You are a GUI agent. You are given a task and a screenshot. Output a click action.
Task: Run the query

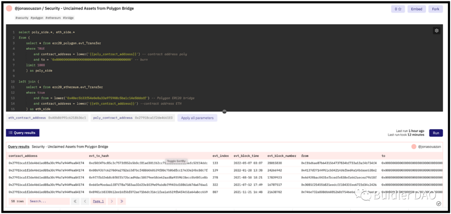tap(436, 133)
